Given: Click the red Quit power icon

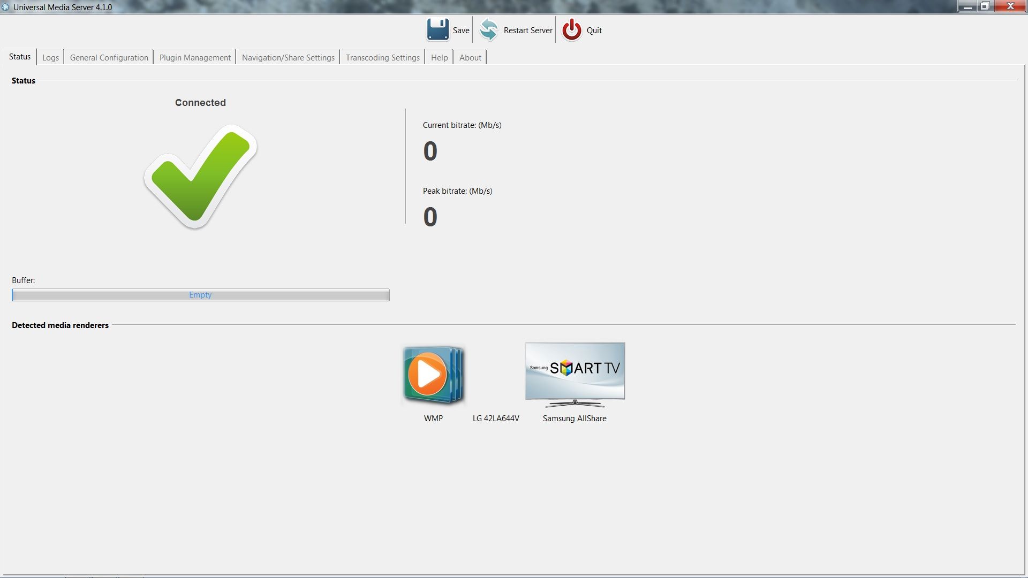Looking at the screenshot, I should pyautogui.click(x=572, y=30).
